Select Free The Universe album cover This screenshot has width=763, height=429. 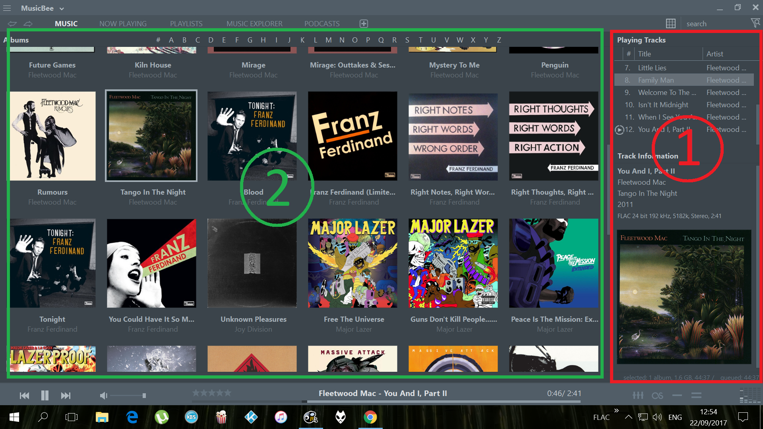pos(352,263)
